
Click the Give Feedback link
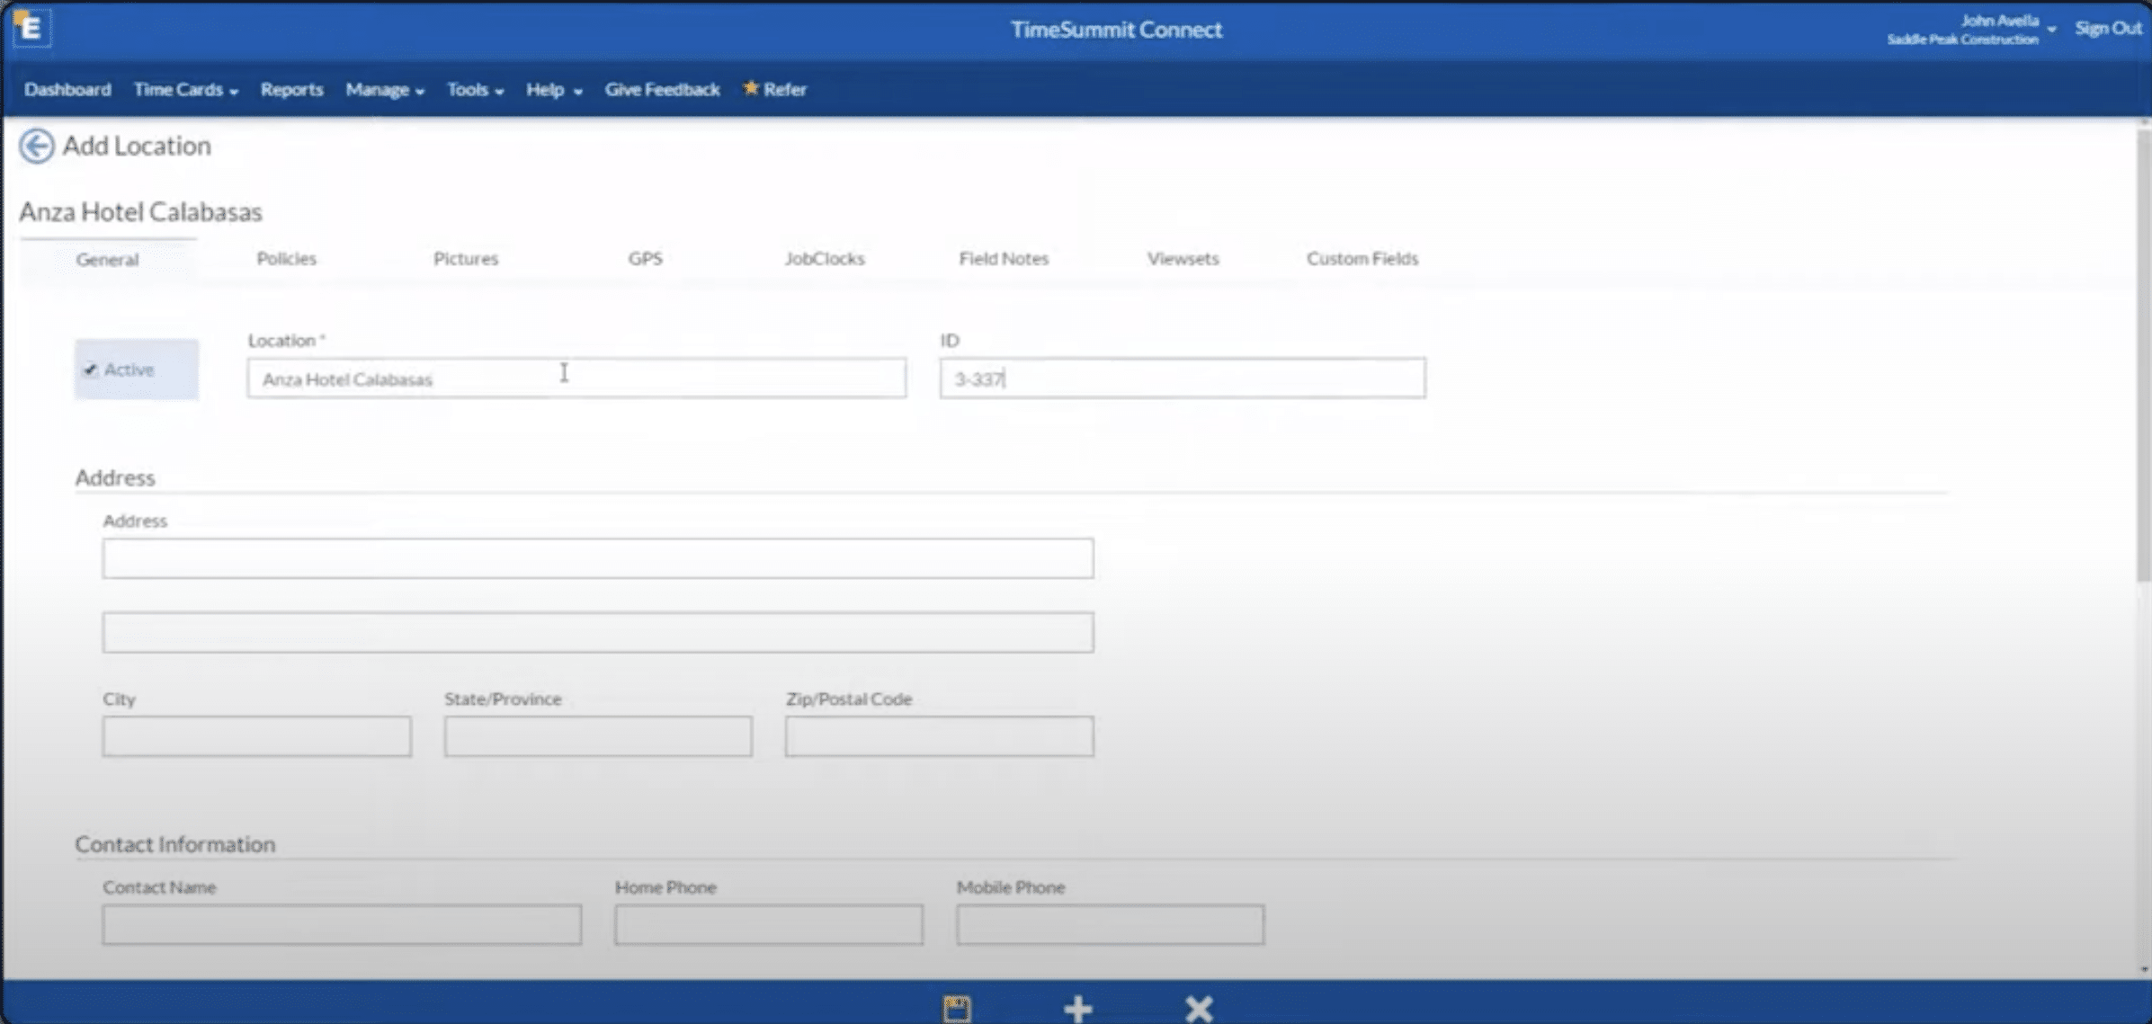(662, 90)
